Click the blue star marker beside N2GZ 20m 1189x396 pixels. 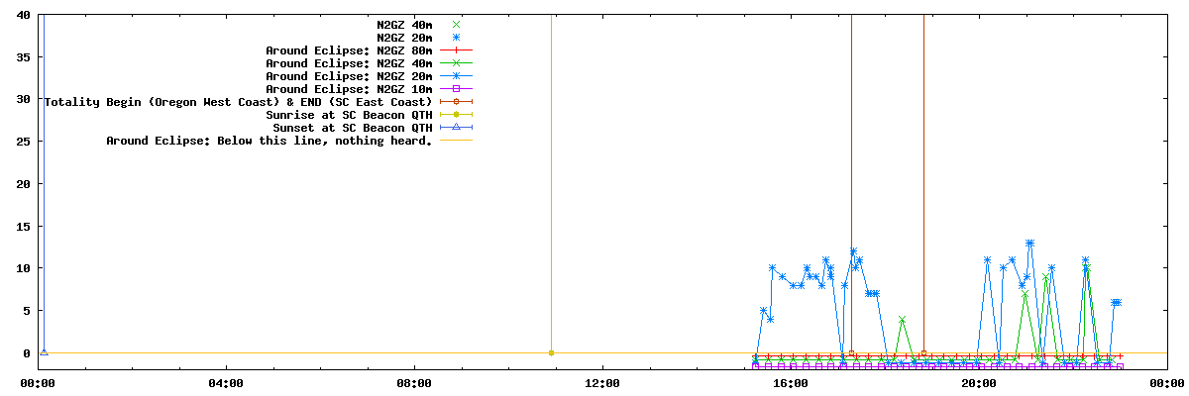point(456,38)
